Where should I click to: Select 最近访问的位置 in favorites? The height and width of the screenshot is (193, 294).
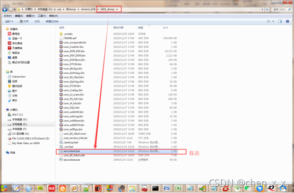[x=21, y=62]
